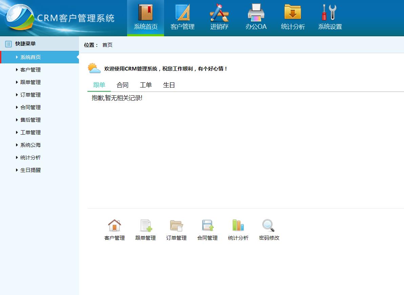
Task: Select the 办公OA printer icon
Action: coord(256,13)
